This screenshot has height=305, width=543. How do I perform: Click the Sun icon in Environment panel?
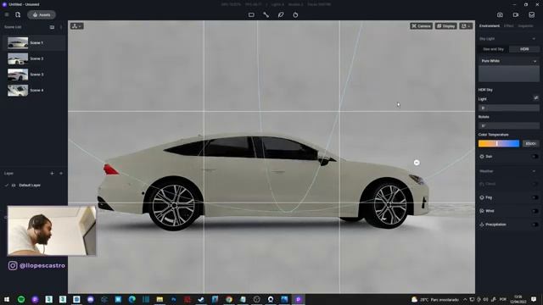(482, 157)
